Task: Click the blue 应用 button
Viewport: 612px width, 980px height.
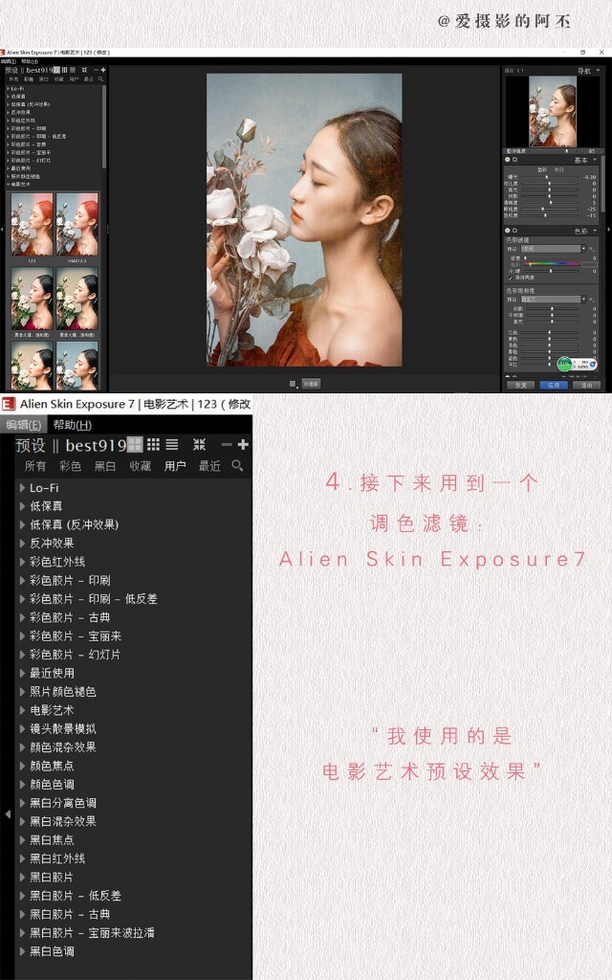Action: [554, 385]
